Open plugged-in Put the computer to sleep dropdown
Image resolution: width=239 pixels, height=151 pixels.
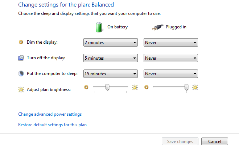coord(170,74)
